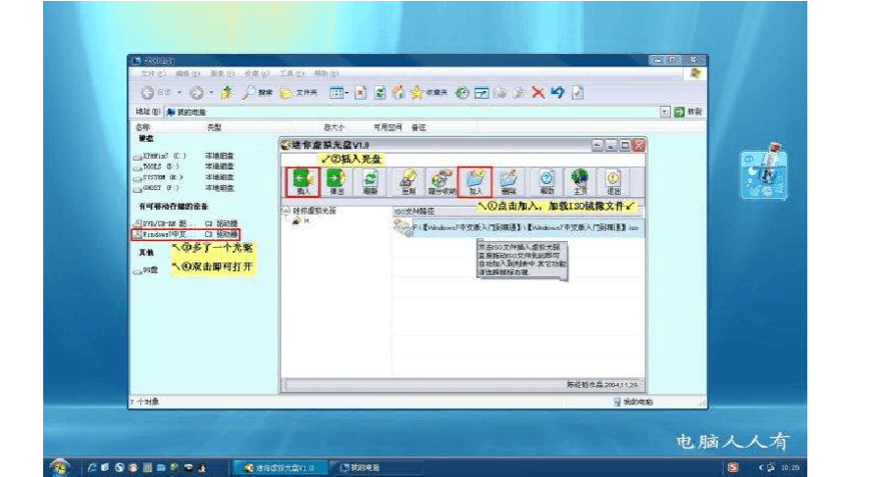
Task: Open the 编辑 Edit menu
Action: click(x=187, y=73)
